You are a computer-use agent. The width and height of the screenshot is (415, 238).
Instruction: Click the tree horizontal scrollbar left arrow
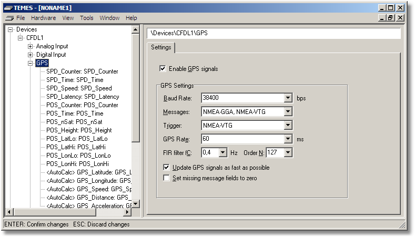coord(9,212)
